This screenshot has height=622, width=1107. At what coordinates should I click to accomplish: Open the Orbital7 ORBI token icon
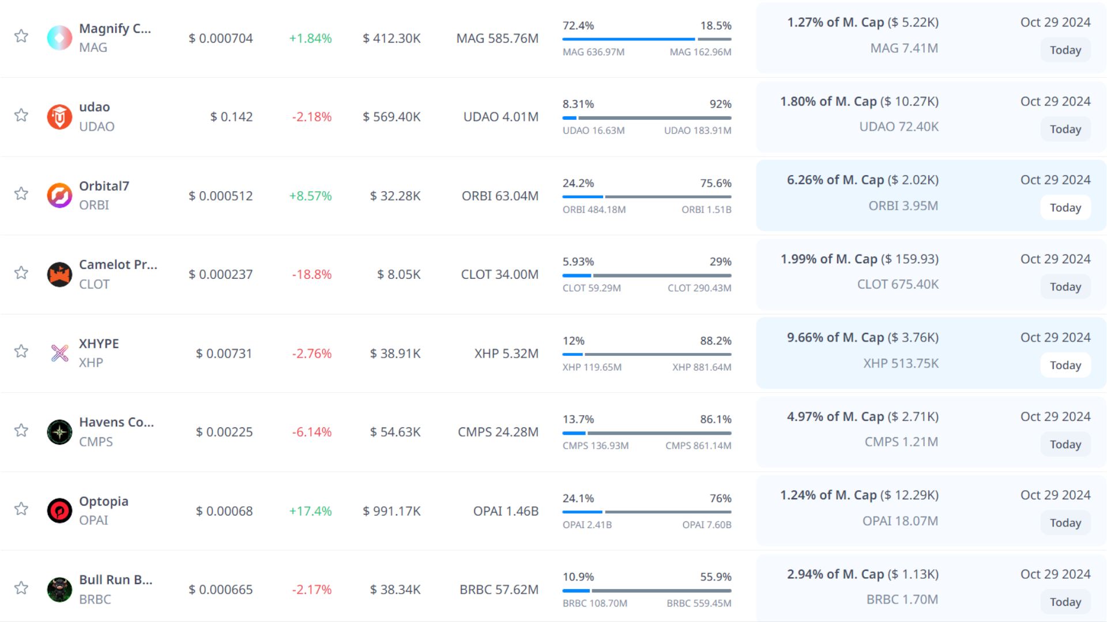(x=59, y=196)
